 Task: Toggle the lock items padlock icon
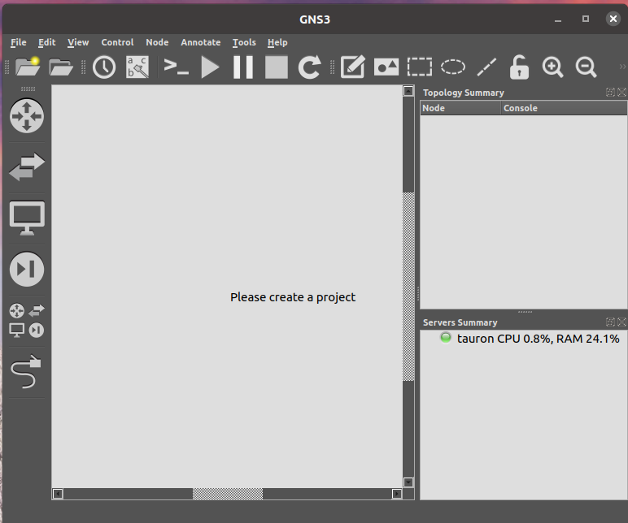[x=519, y=67]
